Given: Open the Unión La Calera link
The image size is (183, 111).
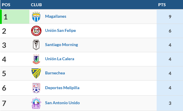Looking at the screenshot, I should pyautogui.click(x=60, y=59).
